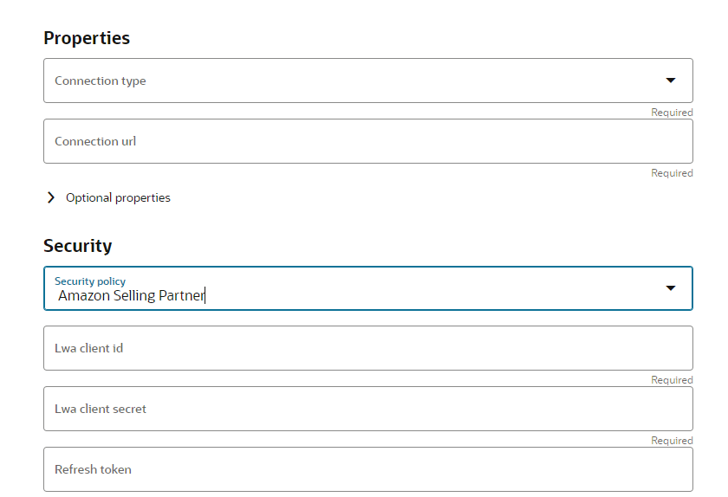The image size is (728, 497).
Task: Click the Optional properties label text
Action: [118, 197]
